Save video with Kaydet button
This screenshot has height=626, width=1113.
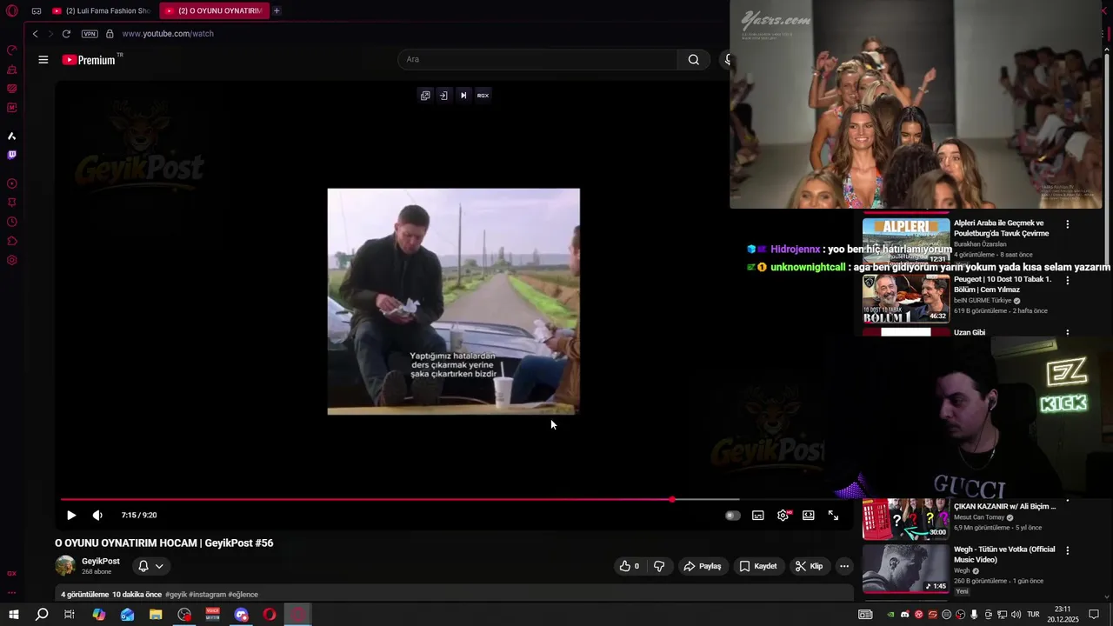pos(758,566)
